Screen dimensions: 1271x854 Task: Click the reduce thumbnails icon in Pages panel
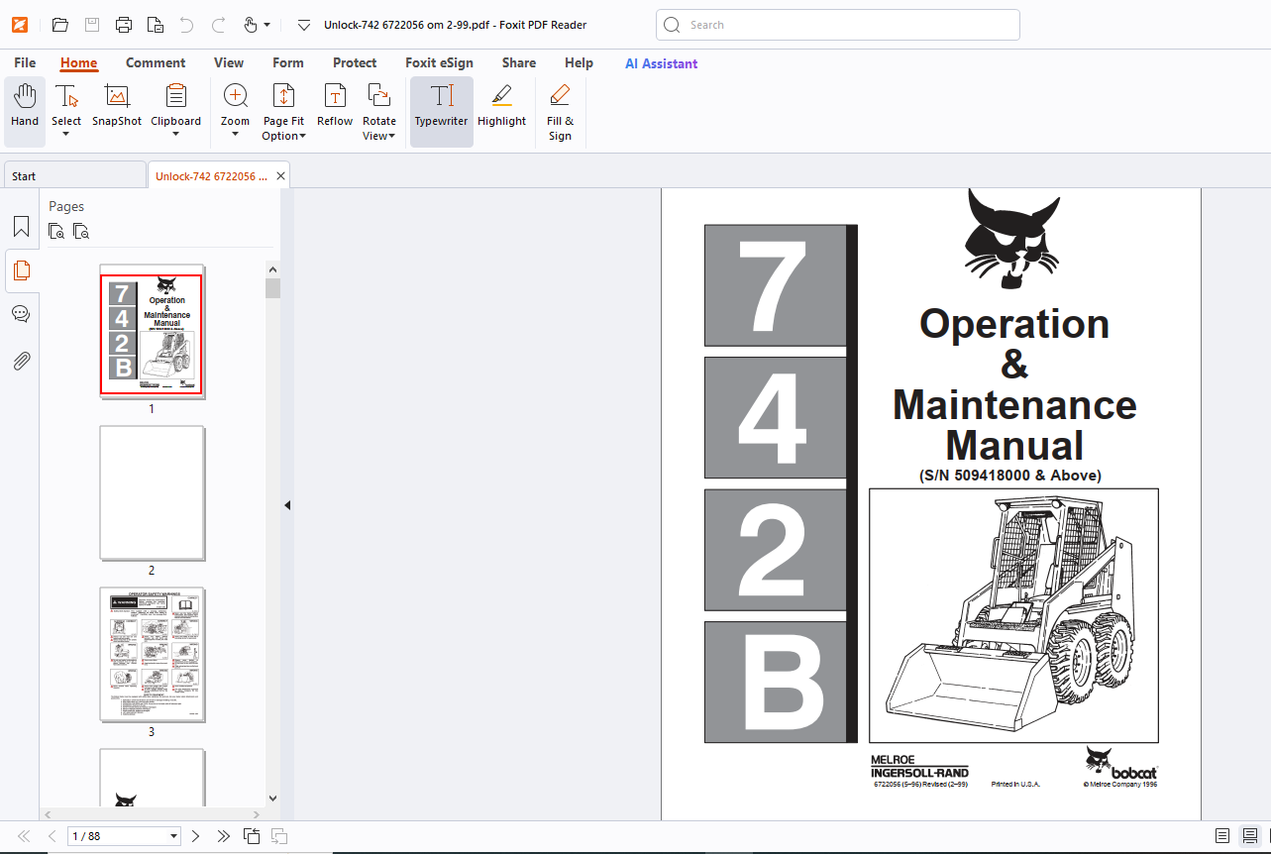point(81,232)
